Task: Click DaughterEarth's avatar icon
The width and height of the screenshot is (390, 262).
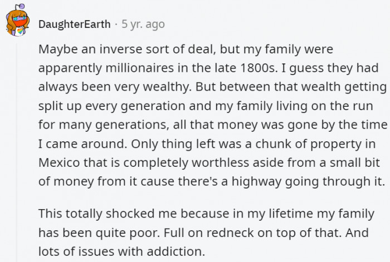Action: [19, 24]
